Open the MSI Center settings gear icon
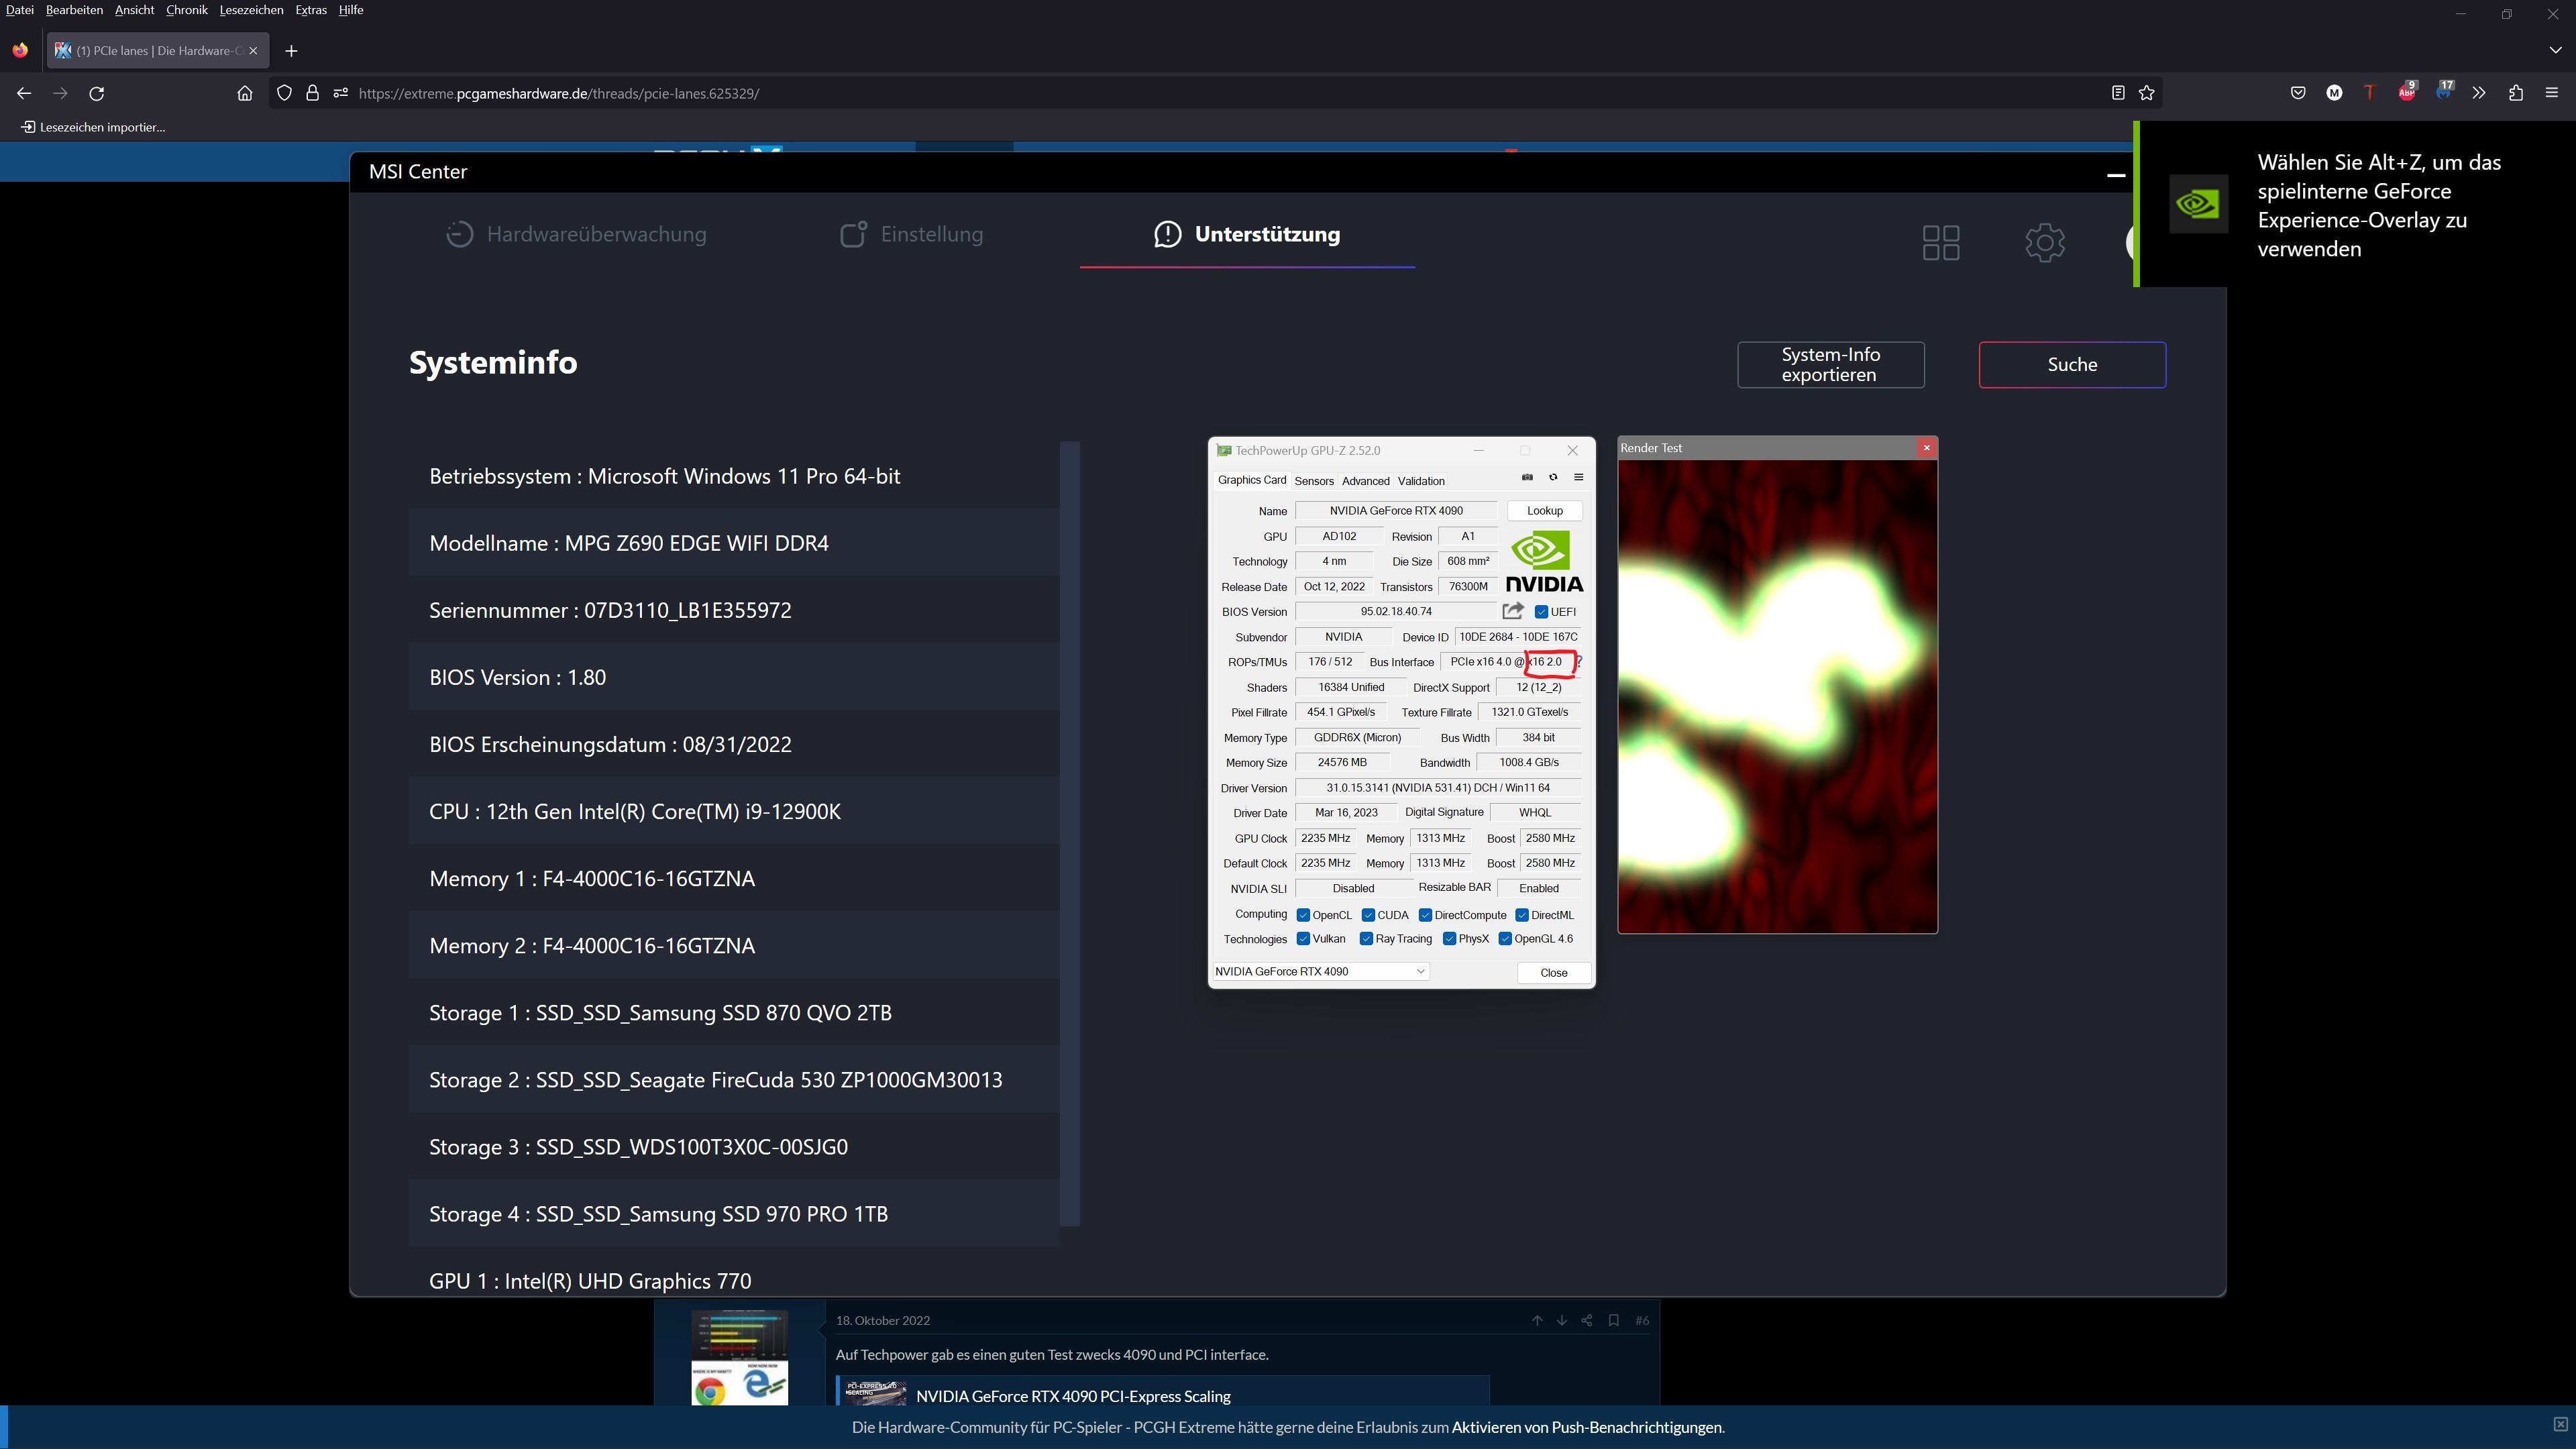 2045,242
